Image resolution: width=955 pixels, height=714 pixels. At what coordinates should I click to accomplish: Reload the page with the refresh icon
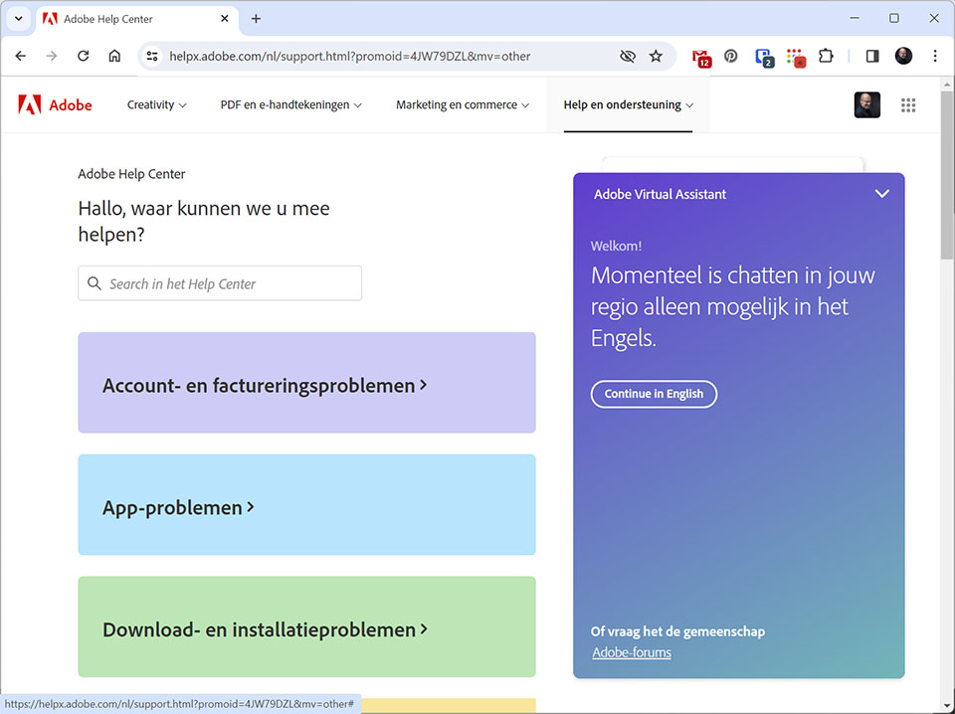pyautogui.click(x=83, y=56)
